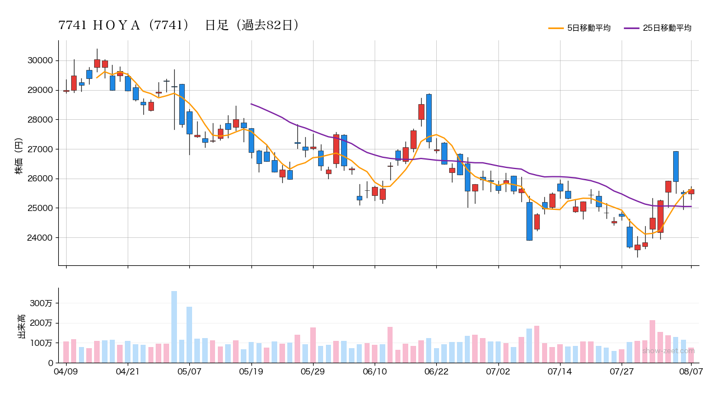Pick the 05/29 date label
Image resolution: width=728 pixels, height=403 pixels.
pos(313,371)
